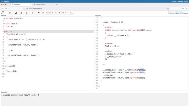Click the selected 'this' in insight line 30
The height and width of the screenshot is (106, 189).
pyautogui.click(x=142, y=70)
